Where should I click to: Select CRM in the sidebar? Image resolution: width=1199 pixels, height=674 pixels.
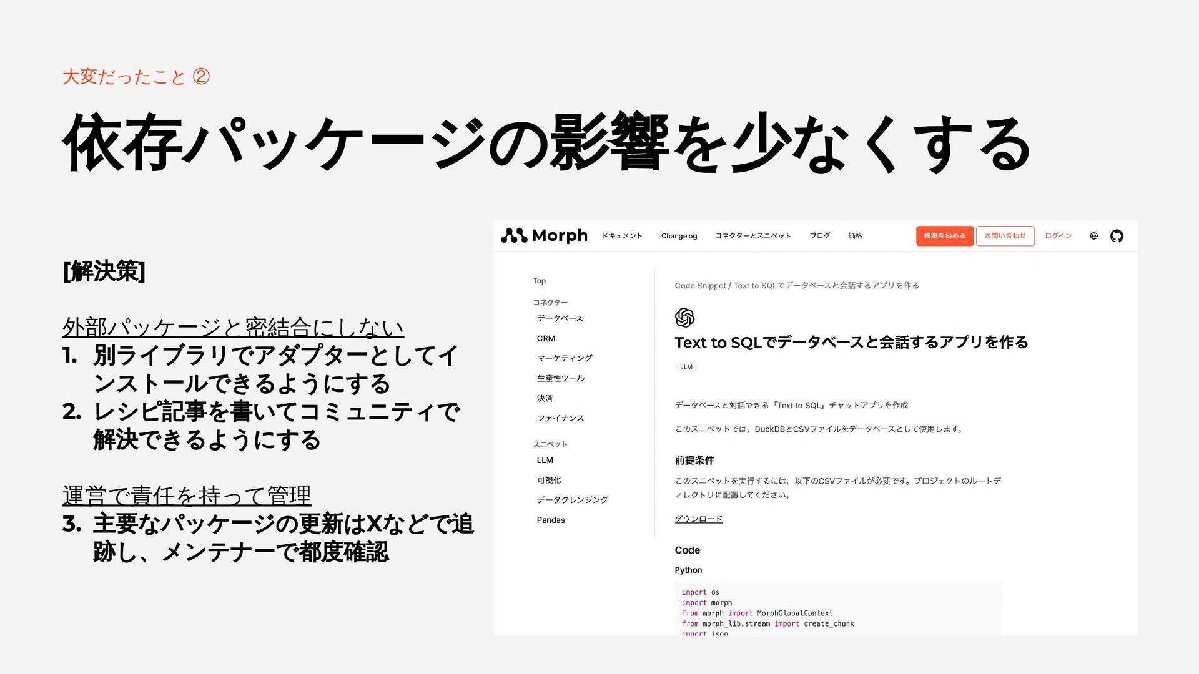(x=546, y=338)
